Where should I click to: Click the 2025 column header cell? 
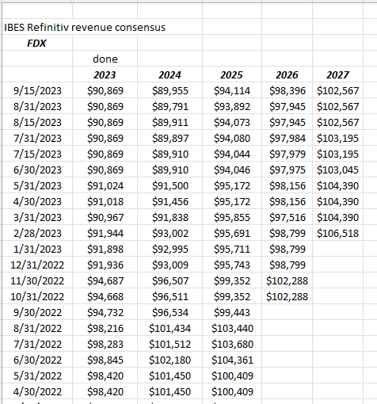coord(232,74)
